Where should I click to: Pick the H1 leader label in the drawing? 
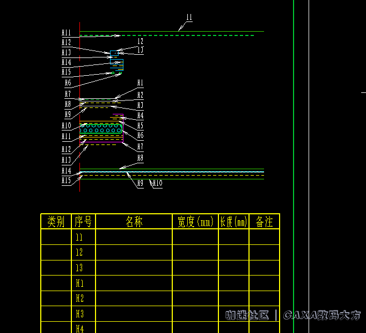(140, 83)
